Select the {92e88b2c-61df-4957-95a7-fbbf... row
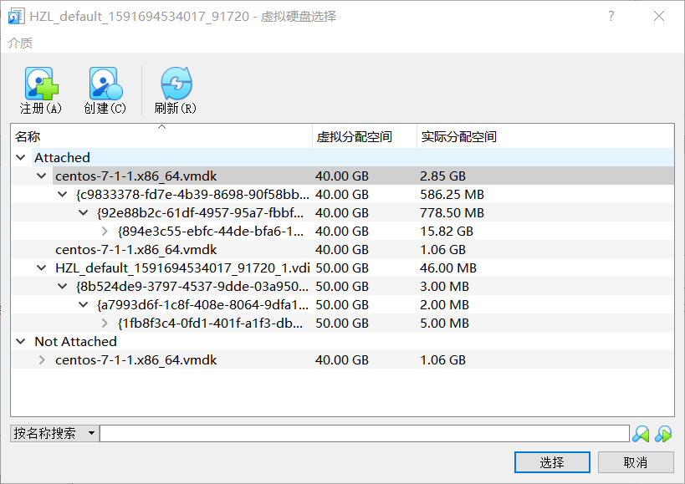This screenshot has width=685, height=484. pos(343,212)
